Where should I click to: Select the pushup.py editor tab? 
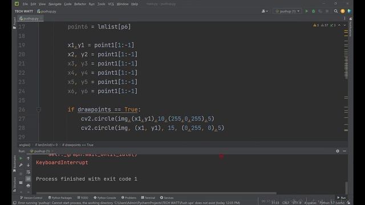tap(30, 18)
